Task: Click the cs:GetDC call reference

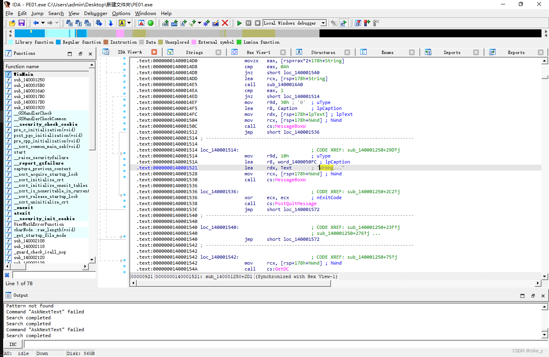Action: (278, 269)
